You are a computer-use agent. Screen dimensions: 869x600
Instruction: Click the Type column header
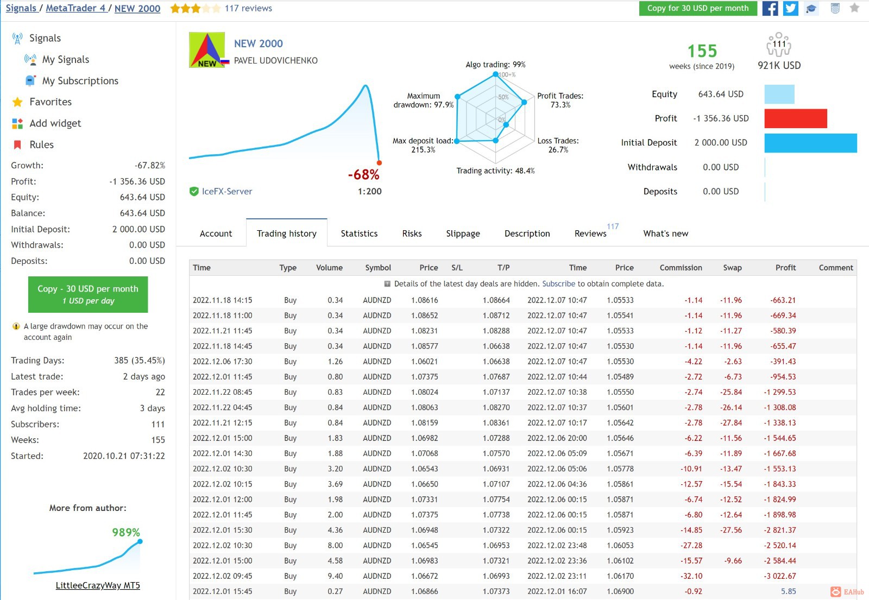point(288,268)
